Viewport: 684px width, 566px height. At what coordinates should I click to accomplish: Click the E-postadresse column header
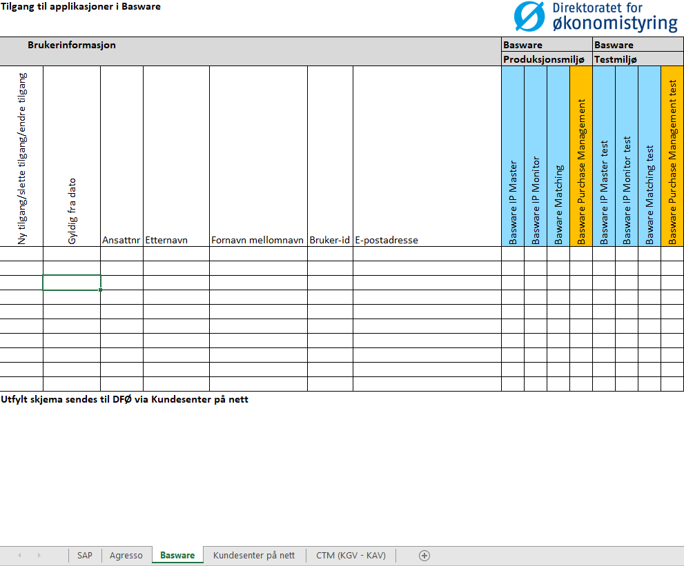tap(427, 156)
